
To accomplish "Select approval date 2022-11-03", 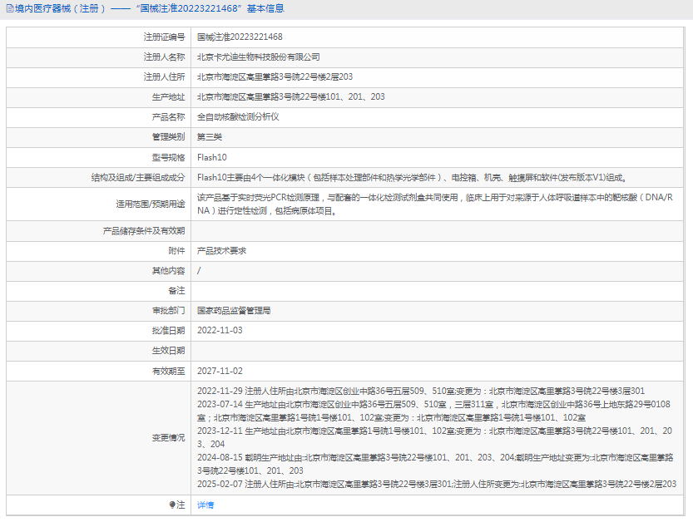I will click(220, 330).
